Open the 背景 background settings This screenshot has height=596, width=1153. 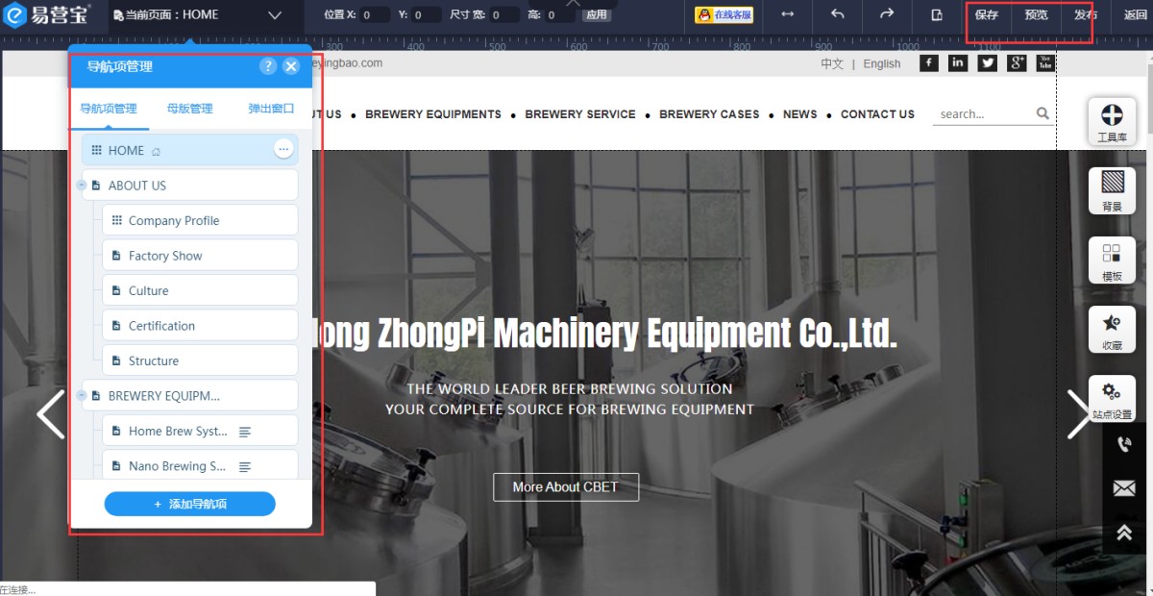1112,190
